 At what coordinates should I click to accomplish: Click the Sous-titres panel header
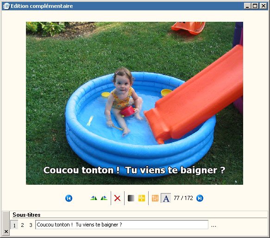pyautogui.click(x=26, y=215)
